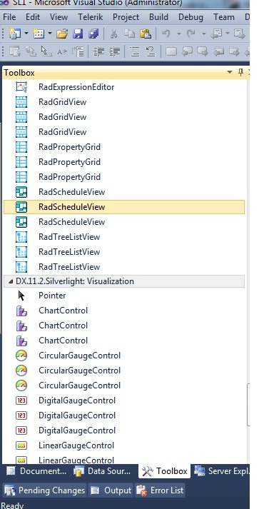Viewport: 259px width, 509px height.
Task: Open the Edit menu
Action: [33, 17]
